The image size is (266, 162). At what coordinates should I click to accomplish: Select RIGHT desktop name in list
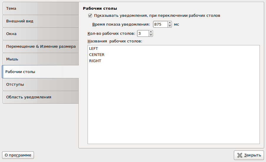tap(95, 61)
